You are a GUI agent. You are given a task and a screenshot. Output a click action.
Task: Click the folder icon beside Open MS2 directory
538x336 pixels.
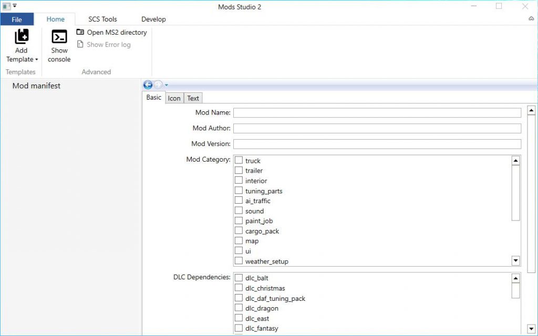click(80, 32)
